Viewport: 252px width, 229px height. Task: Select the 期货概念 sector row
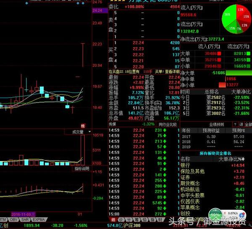pos(213,183)
